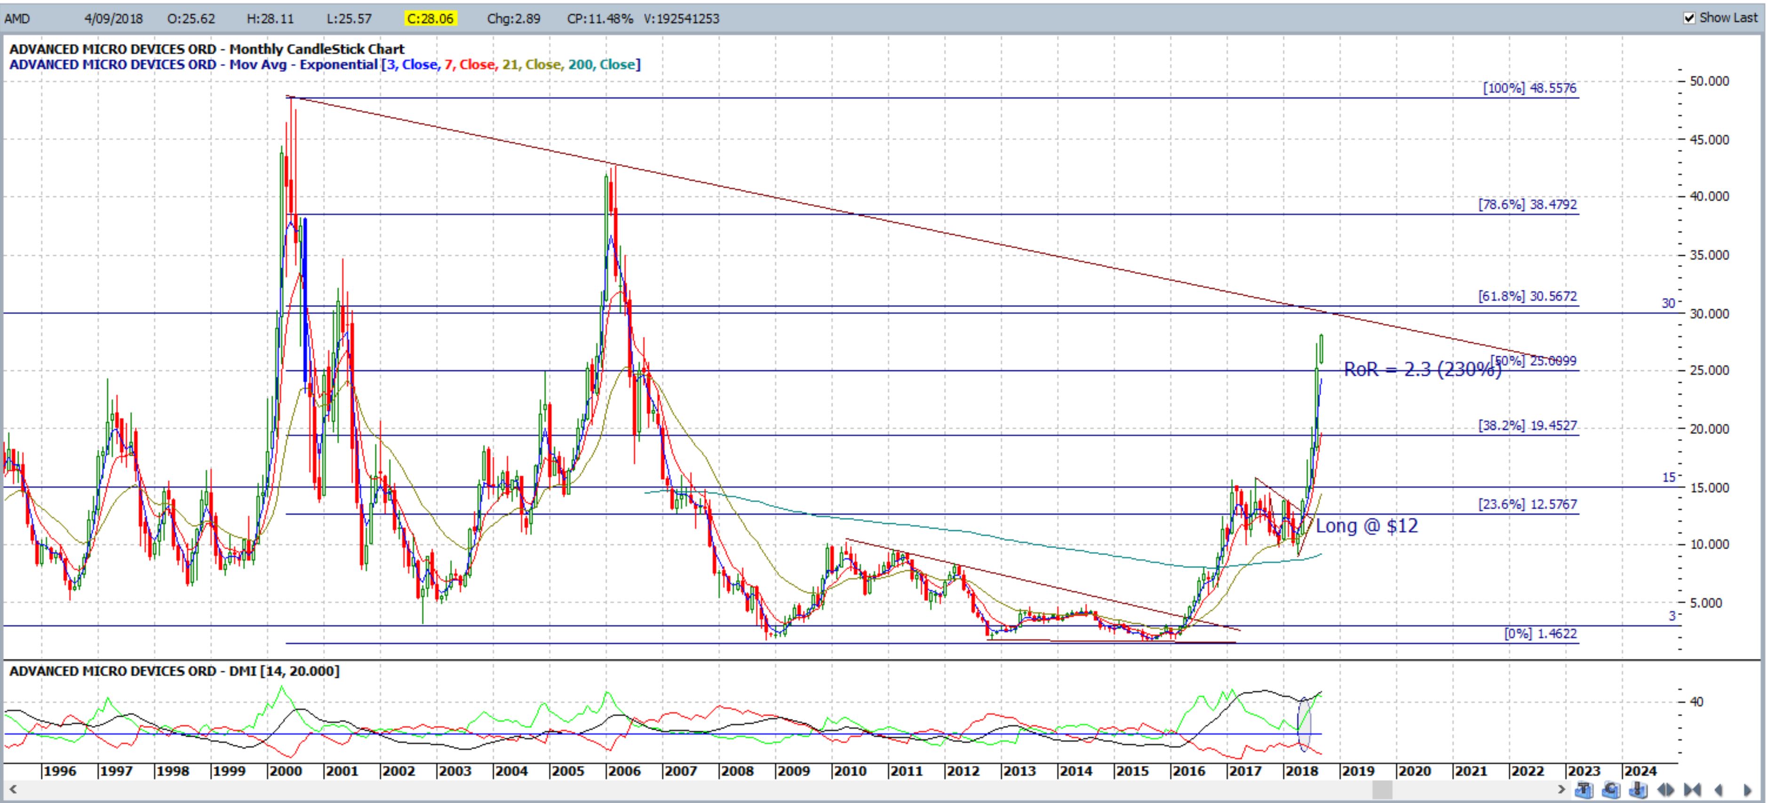Click the AMD ticker symbol label

point(17,18)
